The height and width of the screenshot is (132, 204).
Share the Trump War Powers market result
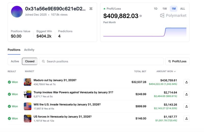(x=186, y=94)
